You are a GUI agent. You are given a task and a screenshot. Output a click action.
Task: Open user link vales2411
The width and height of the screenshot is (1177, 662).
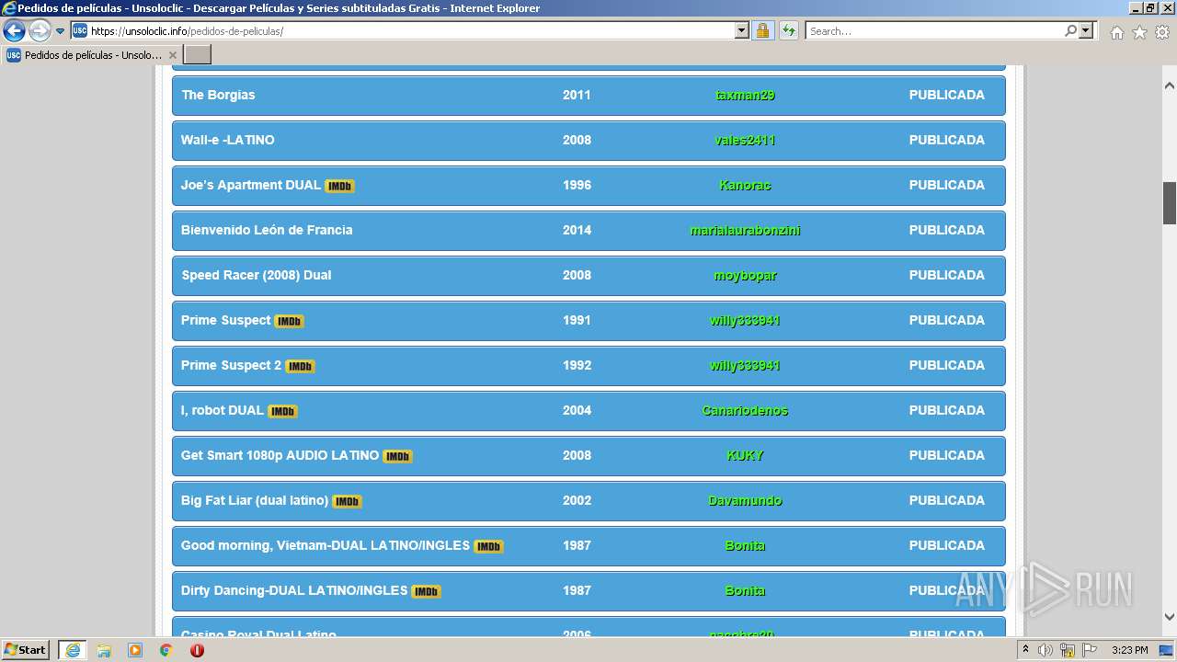tap(745, 140)
